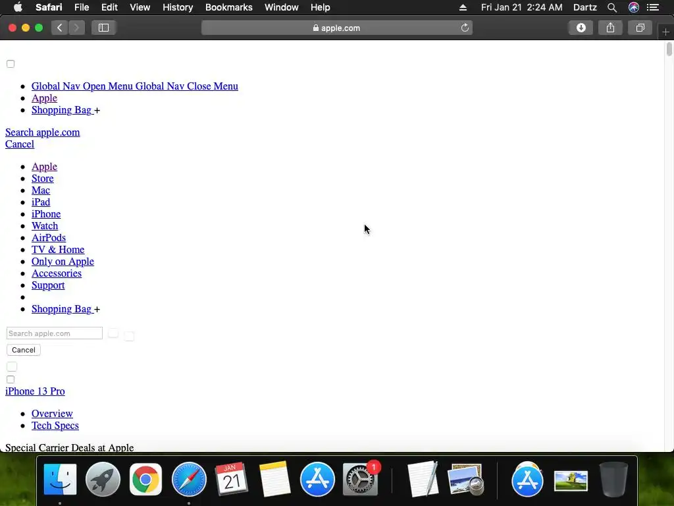674x506 pixels.
Task: Toggle the checkbox above iPhone 13 Pro
Action: 11,379
